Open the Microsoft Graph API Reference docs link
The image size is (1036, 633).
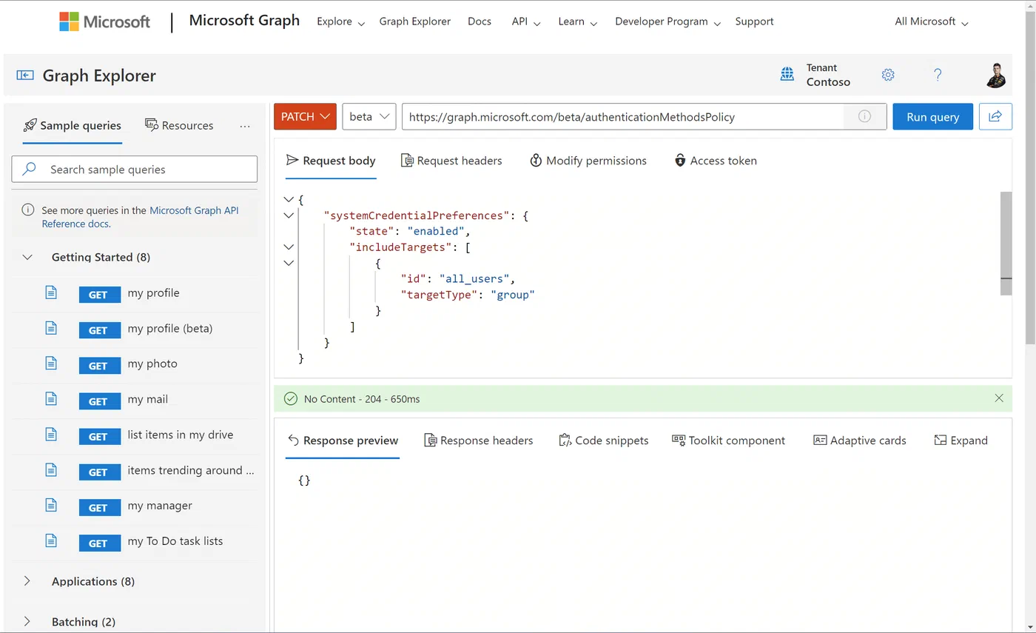coord(140,217)
